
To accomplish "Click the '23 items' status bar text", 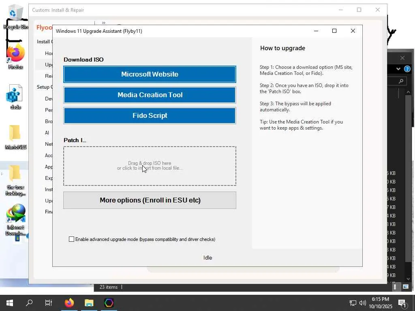I will (x=109, y=287).
